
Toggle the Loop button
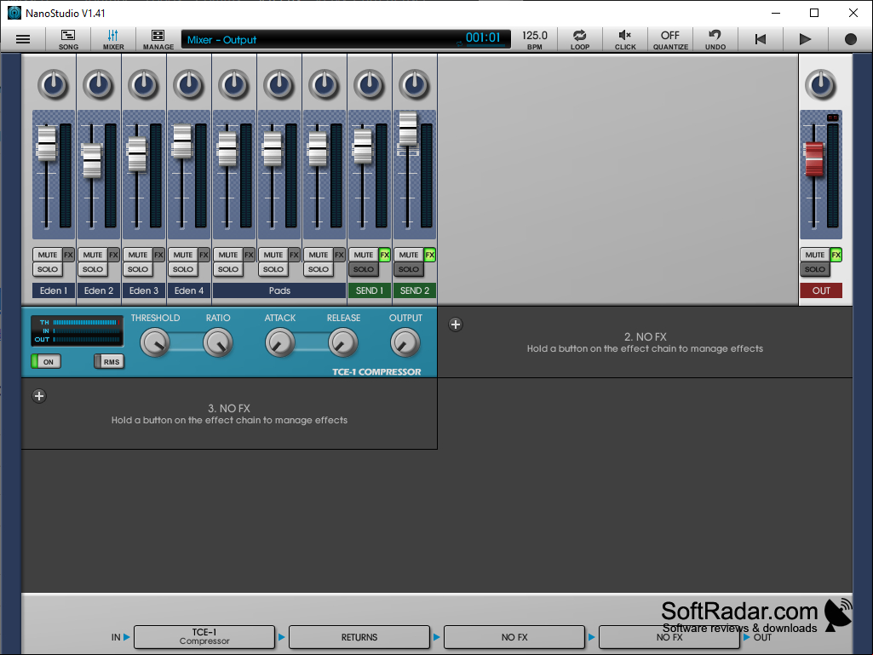[580, 39]
